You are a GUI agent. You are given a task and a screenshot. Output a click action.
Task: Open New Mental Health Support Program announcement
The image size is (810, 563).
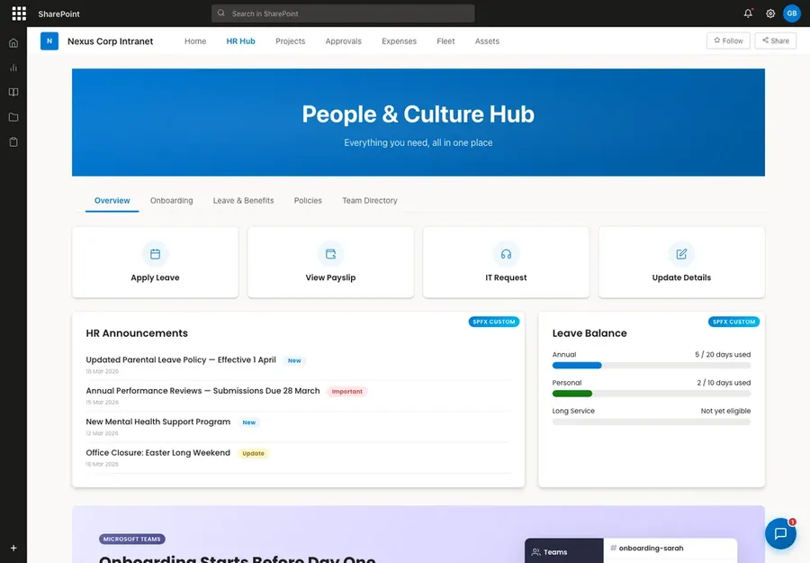158,422
